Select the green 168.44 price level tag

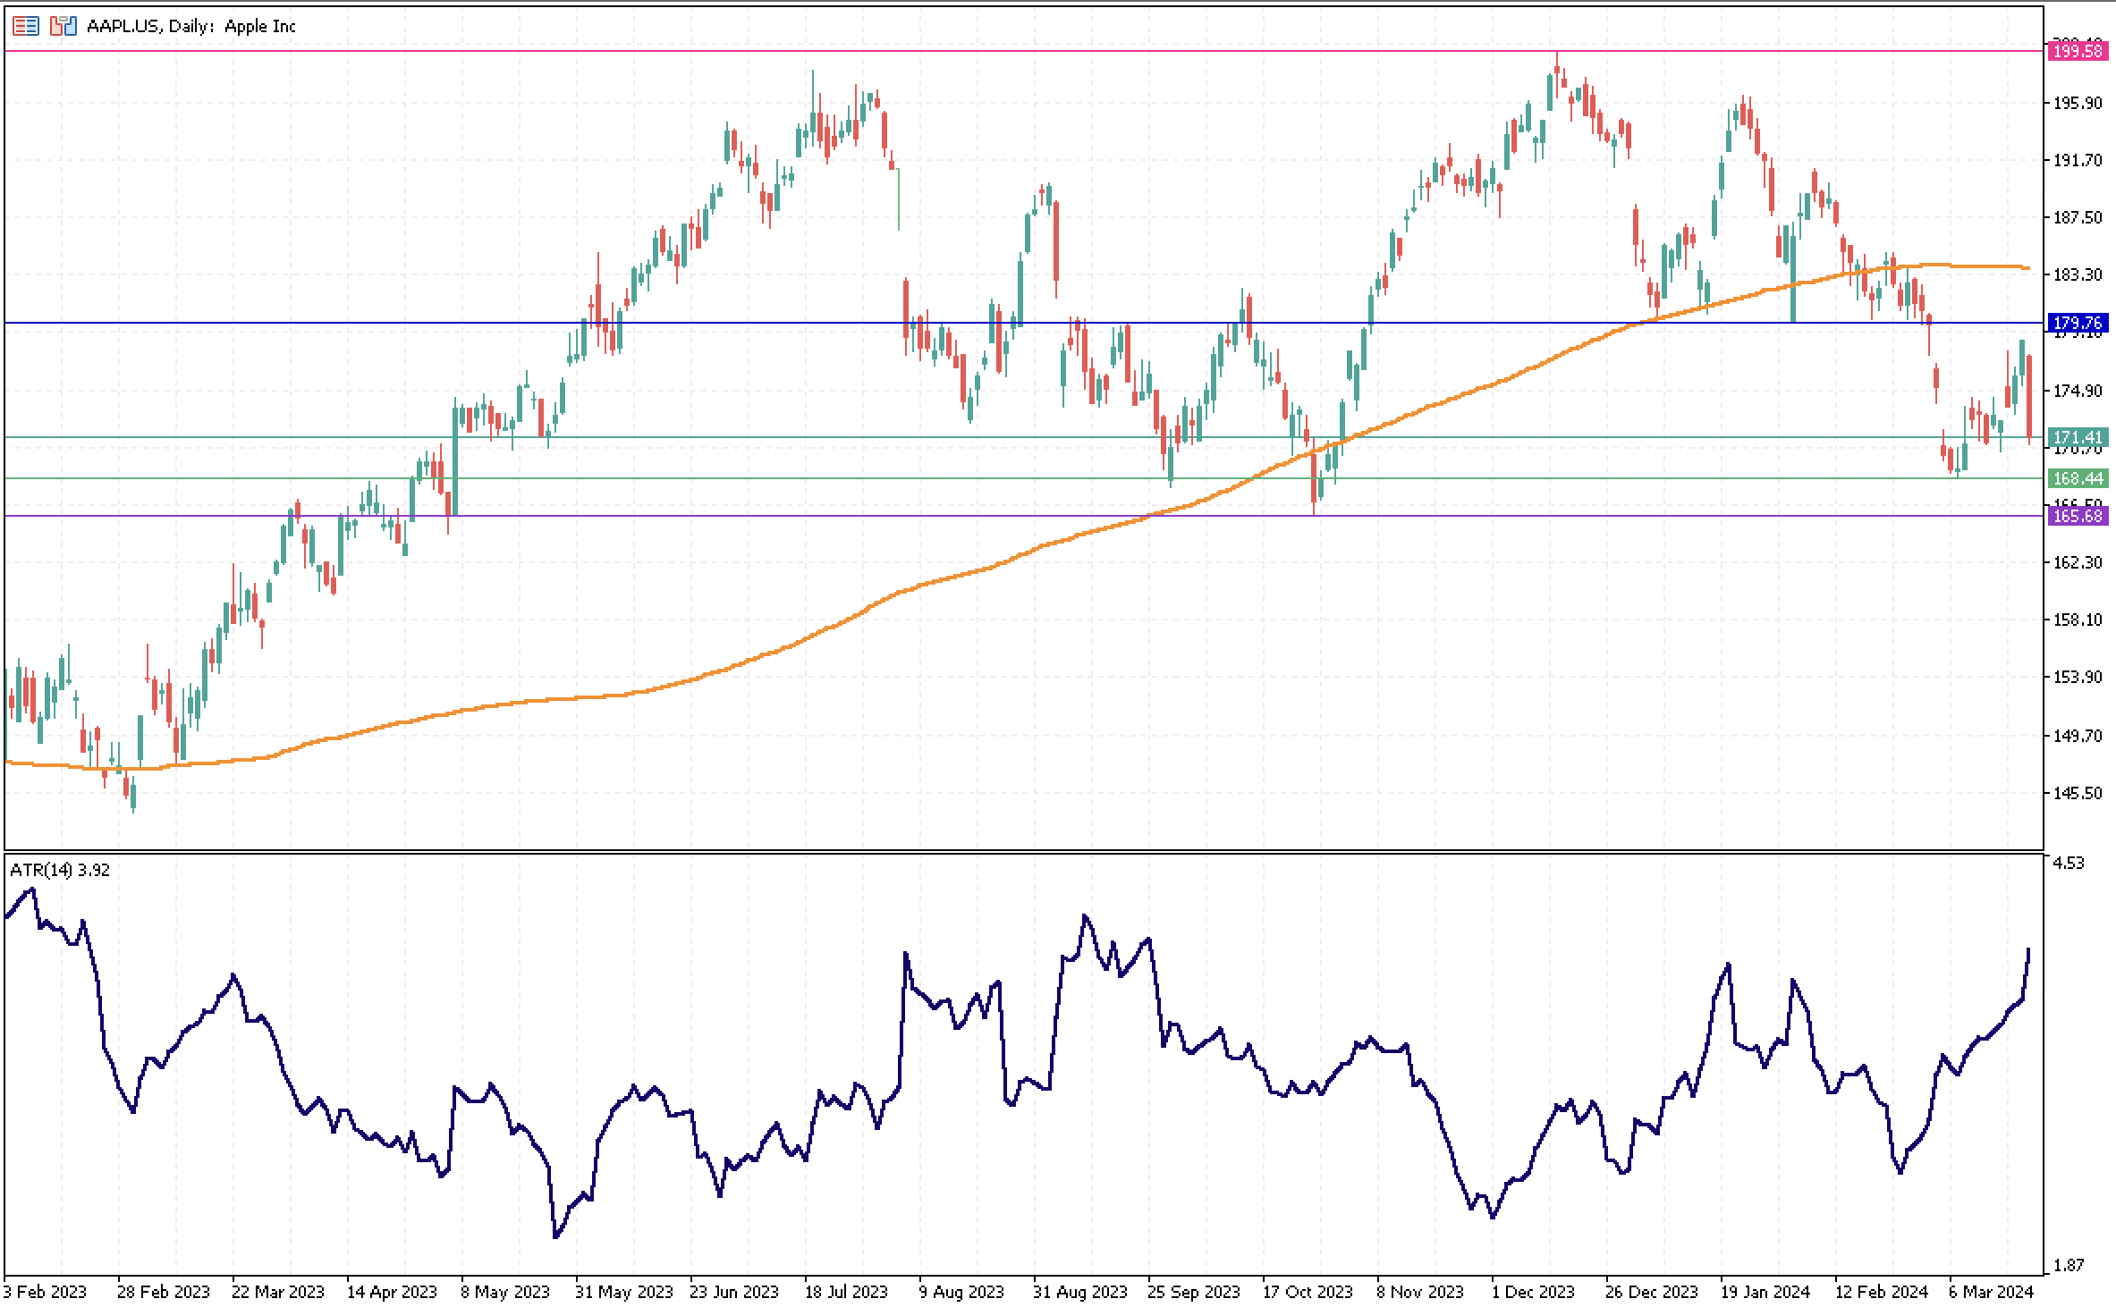(x=2078, y=478)
